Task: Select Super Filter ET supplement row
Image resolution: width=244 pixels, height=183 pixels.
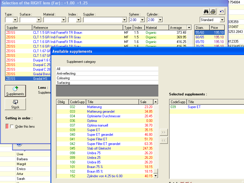Action: pyautogui.click(x=97, y=139)
